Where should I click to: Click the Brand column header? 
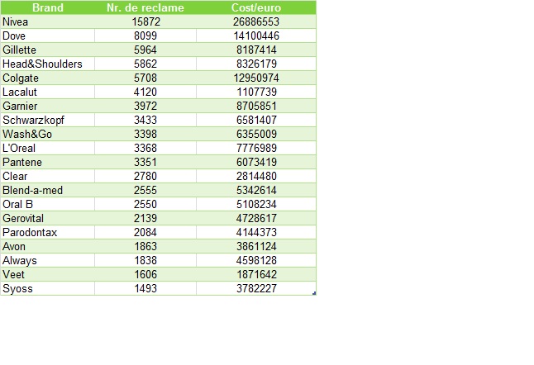point(47,7)
